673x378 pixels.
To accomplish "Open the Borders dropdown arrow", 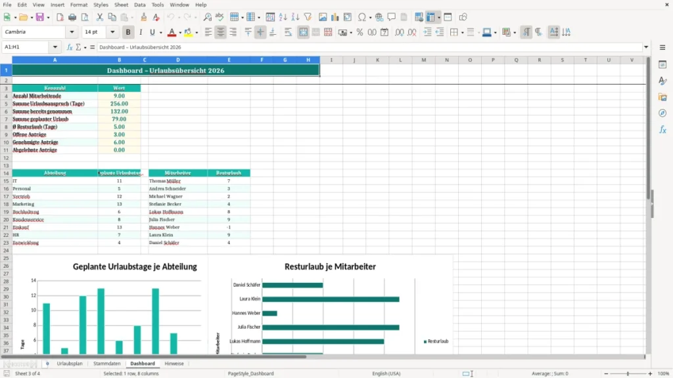I will click(462, 33).
